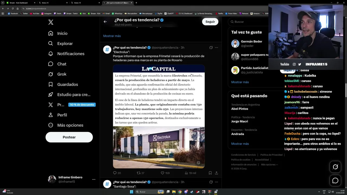The width and height of the screenshot is (347, 195).
Task: Open the Netflix bookmark
Action: click(219, 14)
